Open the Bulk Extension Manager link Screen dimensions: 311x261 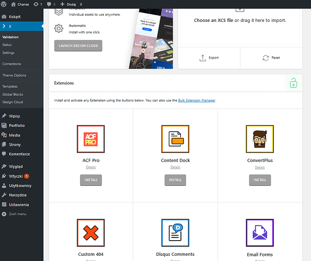197,100
